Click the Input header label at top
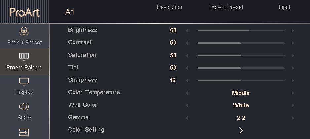The width and height of the screenshot is (310, 139). pos(285,7)
